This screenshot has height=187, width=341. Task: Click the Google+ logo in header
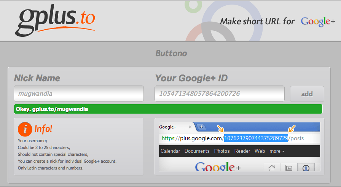(318, 22)
